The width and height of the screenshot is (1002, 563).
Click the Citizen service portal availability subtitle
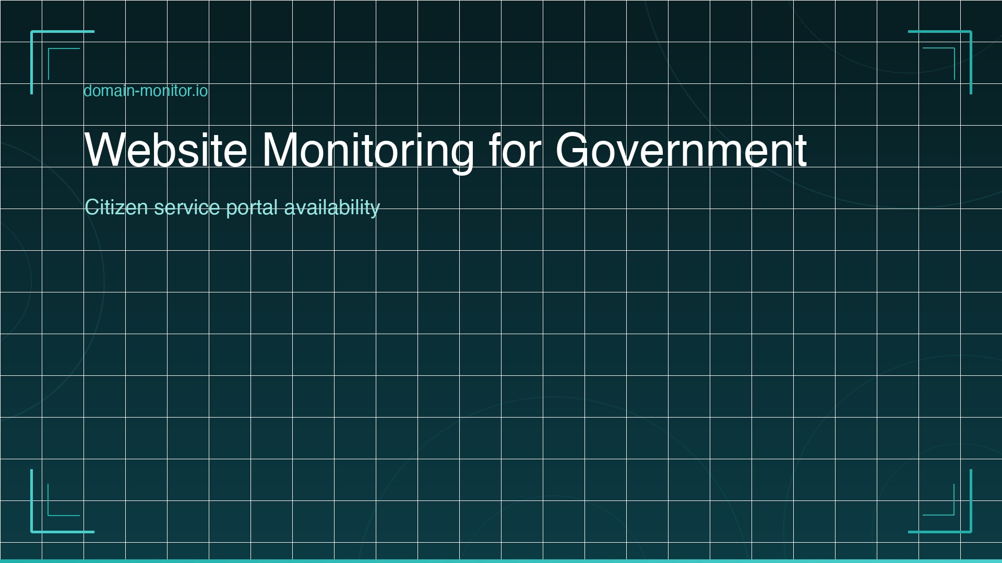(x=233, y=206)
